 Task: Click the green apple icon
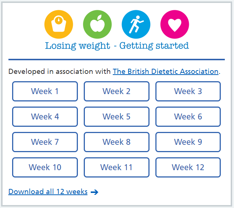[97, 24]
